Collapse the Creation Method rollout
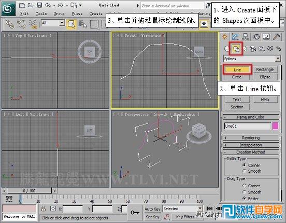 251,152
